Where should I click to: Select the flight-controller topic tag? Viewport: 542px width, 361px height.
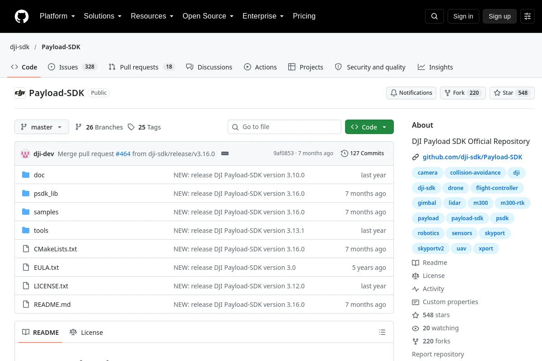point(497,188)
